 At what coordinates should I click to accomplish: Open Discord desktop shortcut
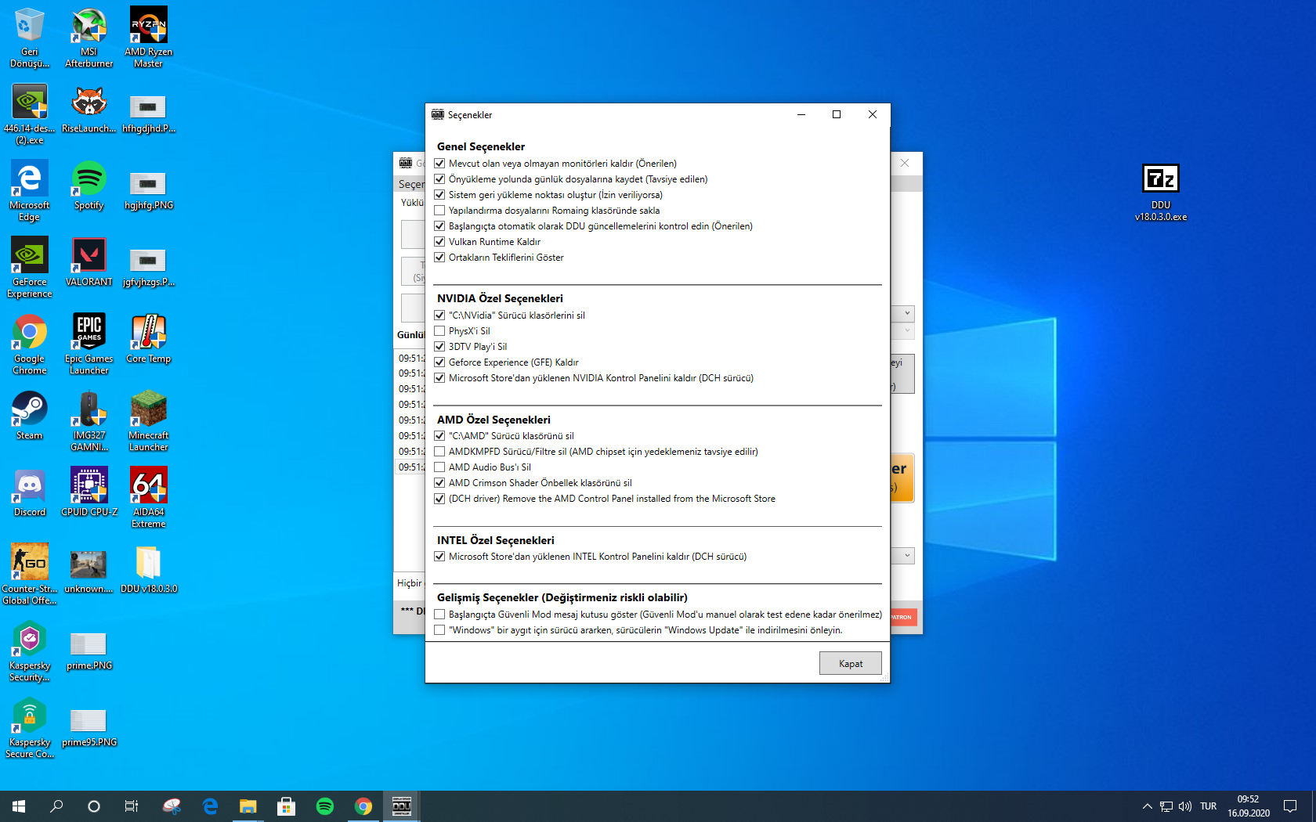(30, 492)
